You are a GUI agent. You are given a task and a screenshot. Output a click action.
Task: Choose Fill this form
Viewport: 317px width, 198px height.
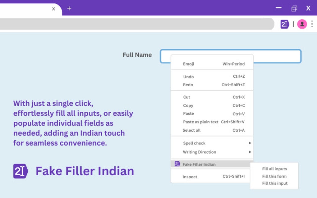[274, 176]
